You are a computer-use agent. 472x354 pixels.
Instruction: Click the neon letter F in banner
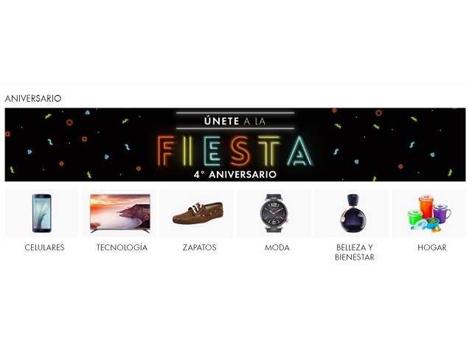(x=166, y=150)
